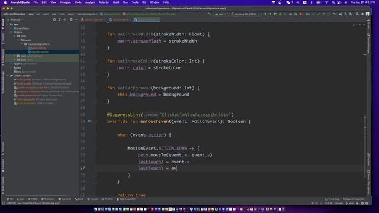Viewport: 379px width, 213px height.
Task: Open the App Inspection tool window
Action: (126, 199)
